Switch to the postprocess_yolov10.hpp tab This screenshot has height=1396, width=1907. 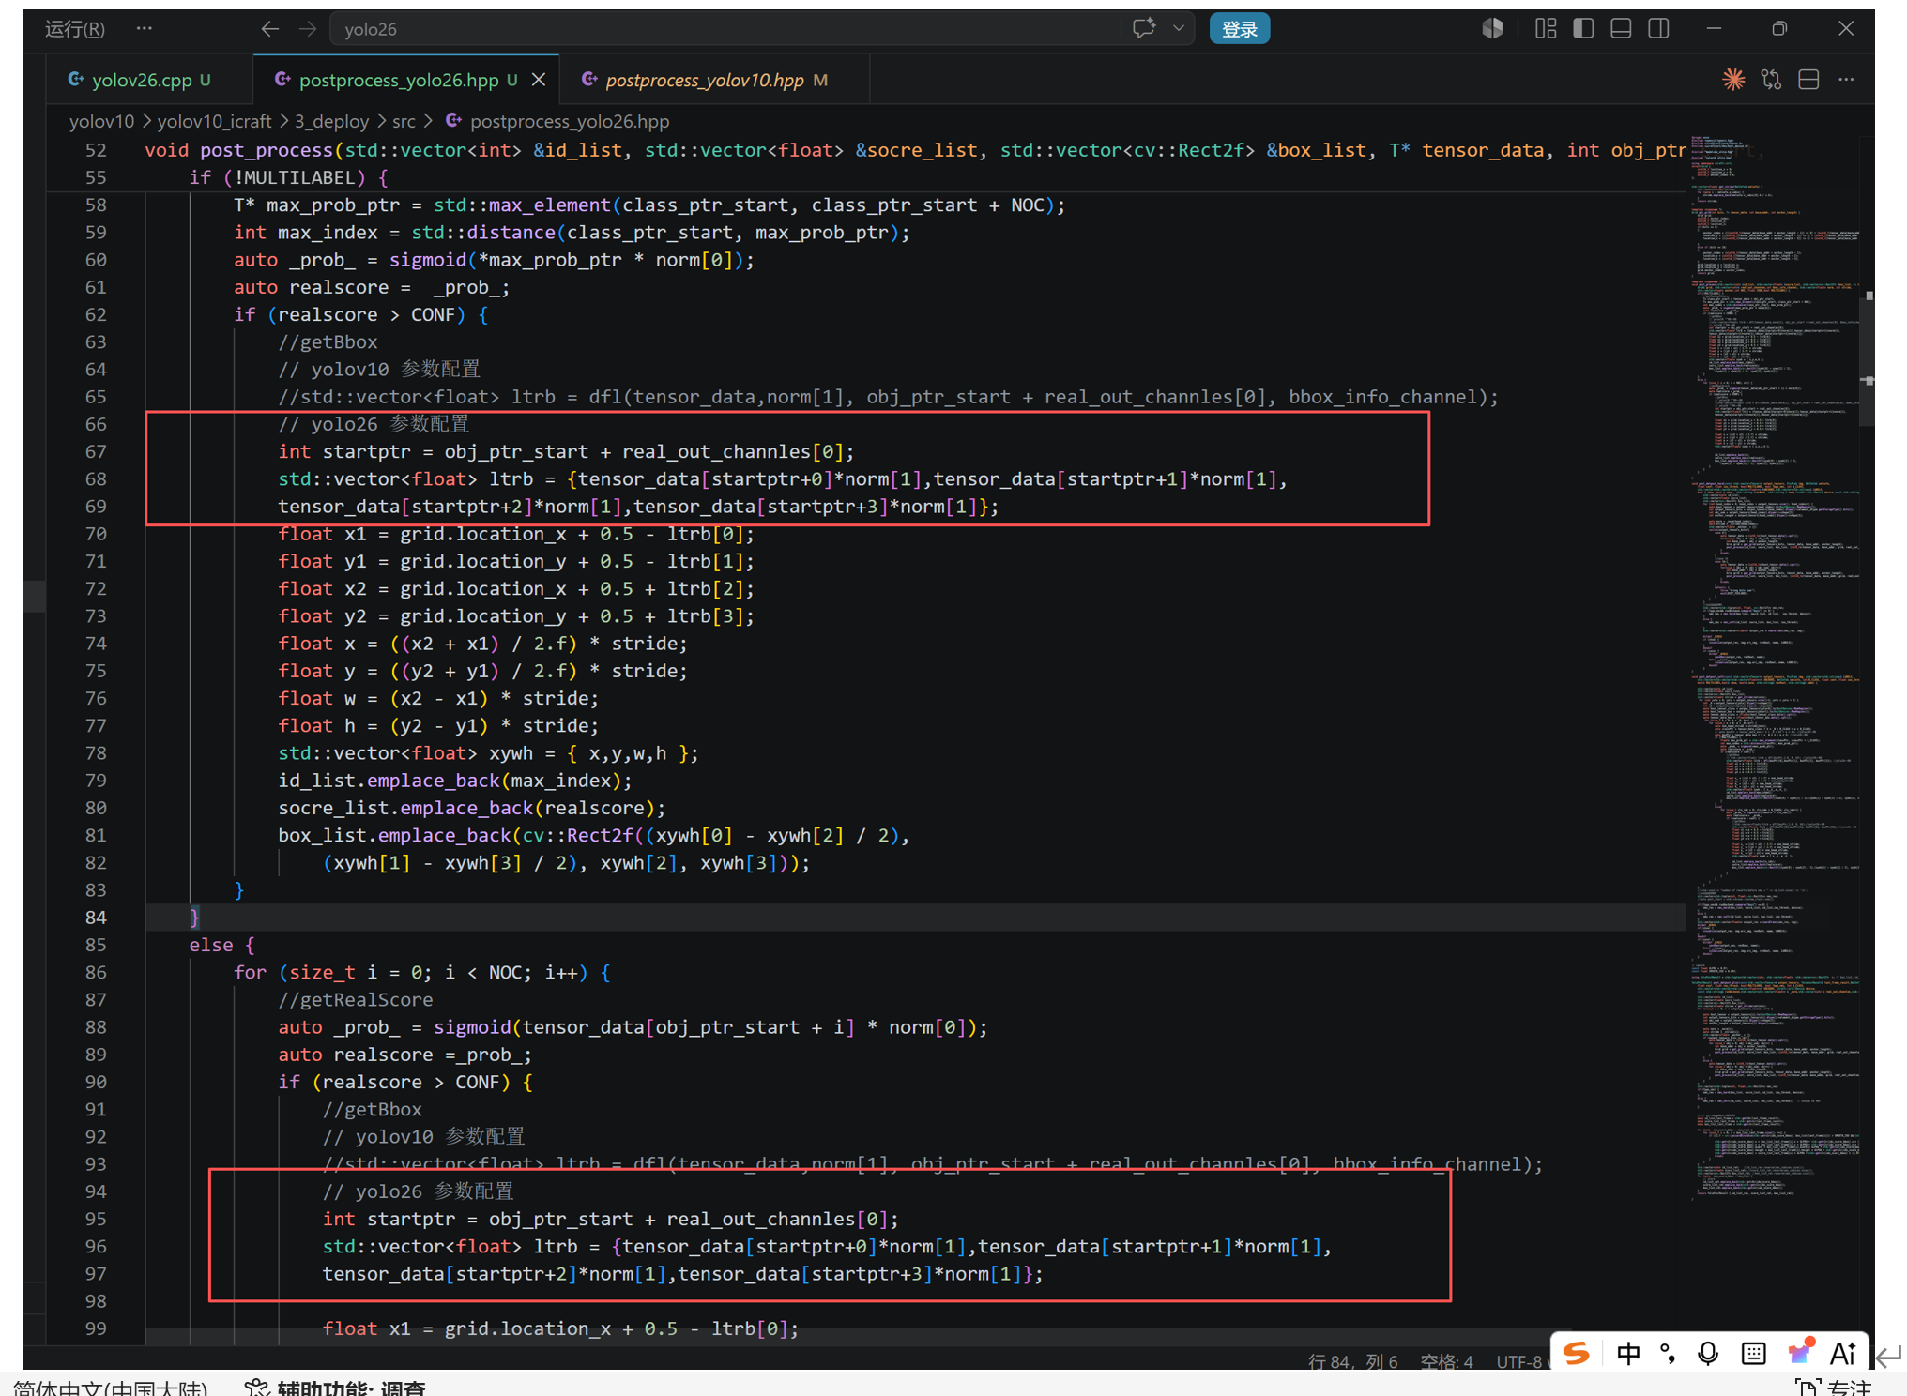tap(704, 81)
